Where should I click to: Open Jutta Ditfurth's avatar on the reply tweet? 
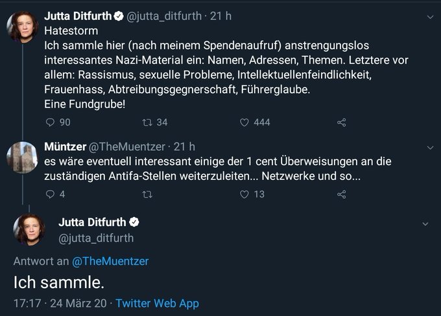click(x=29, y=230)
